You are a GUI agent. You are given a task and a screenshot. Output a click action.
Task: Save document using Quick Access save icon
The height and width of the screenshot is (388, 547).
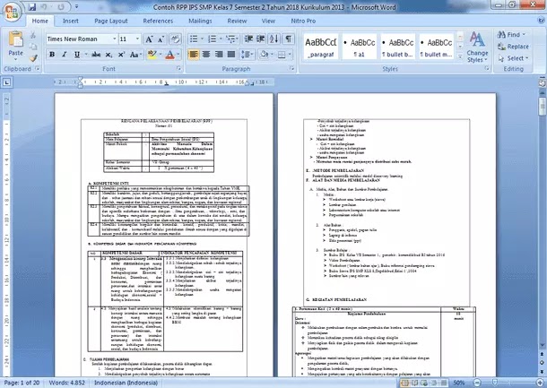tap(32, 7)
